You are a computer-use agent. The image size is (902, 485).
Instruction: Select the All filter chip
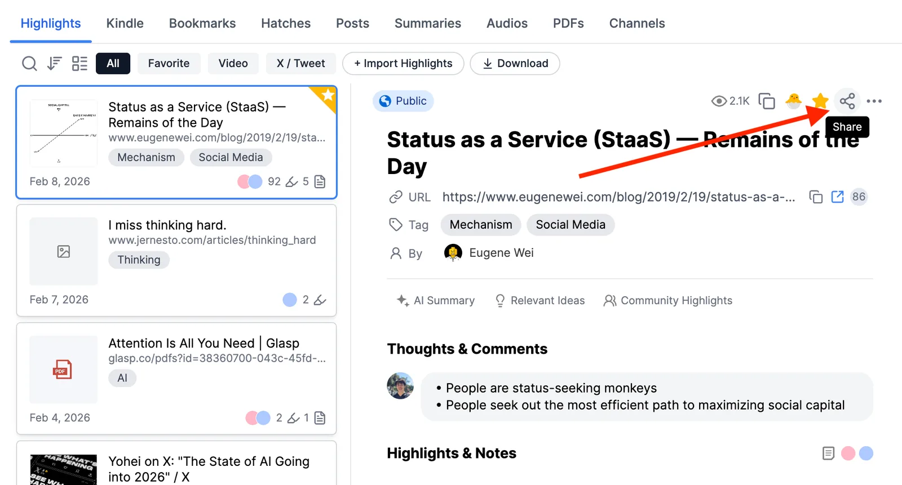(113, 64)
